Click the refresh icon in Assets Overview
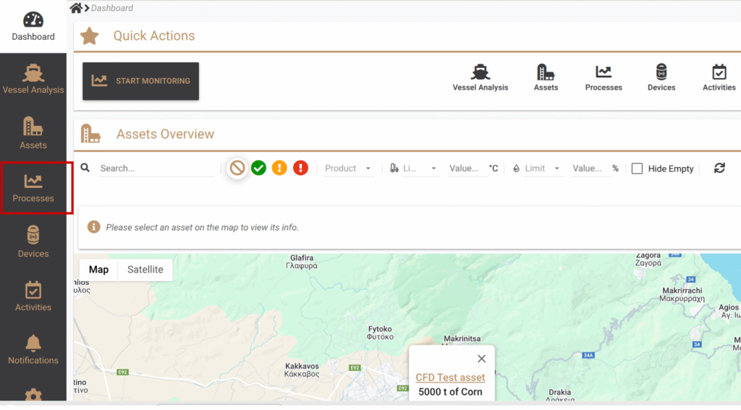 719,168
